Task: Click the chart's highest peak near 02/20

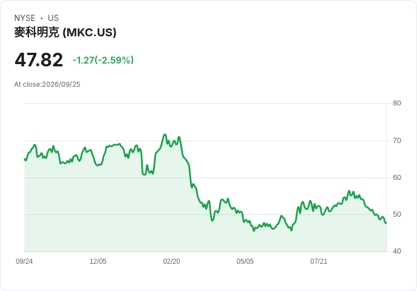Action: point(165,134)
